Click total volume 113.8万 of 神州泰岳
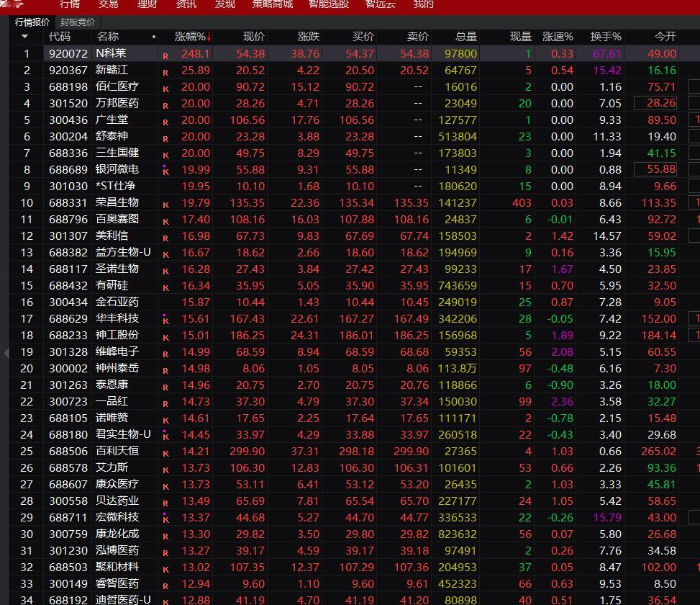Screen dimensions: 700x605 tap(457, 369)
